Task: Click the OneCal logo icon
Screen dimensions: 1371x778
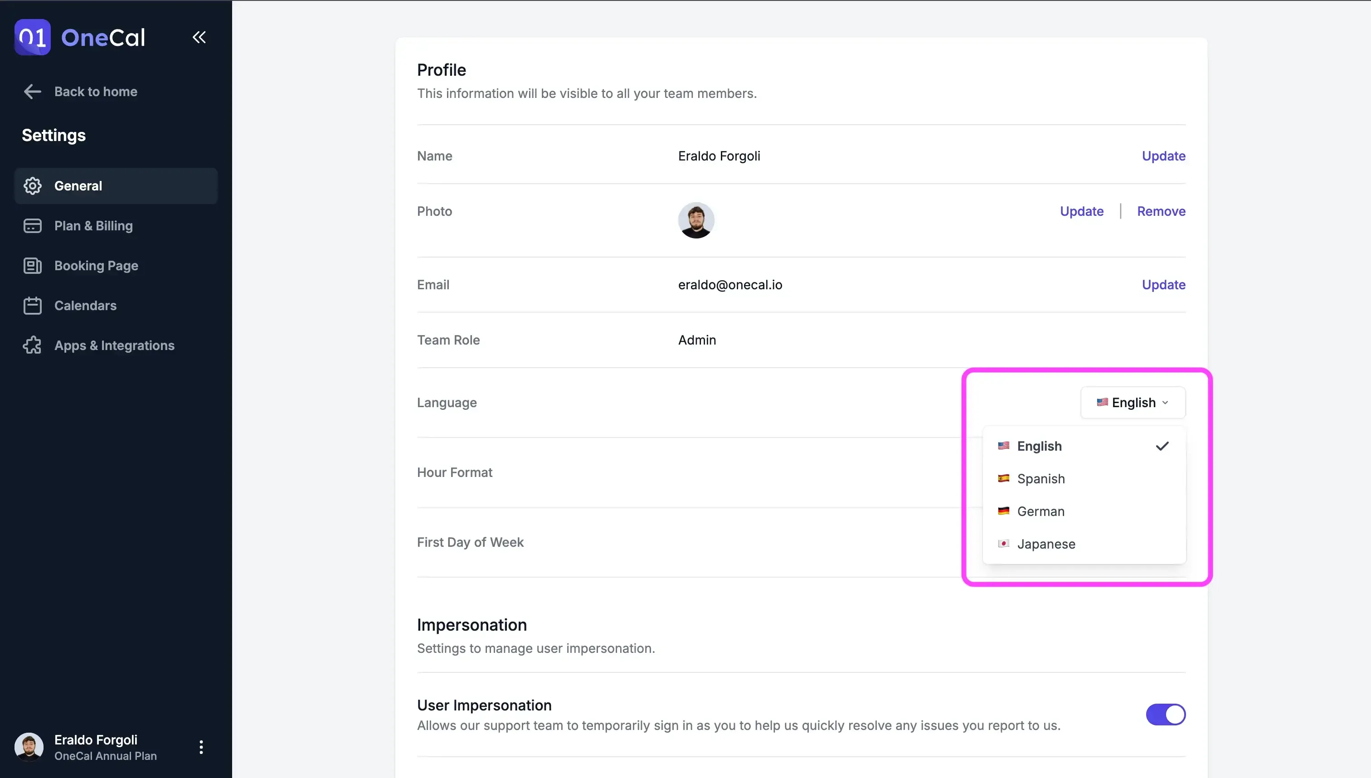Action: click(x=32, y=37)
